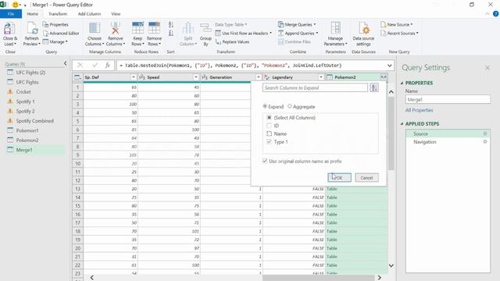Open the Advanced Editor
Viewport: 500px width, 281px height.
point(61,33)
